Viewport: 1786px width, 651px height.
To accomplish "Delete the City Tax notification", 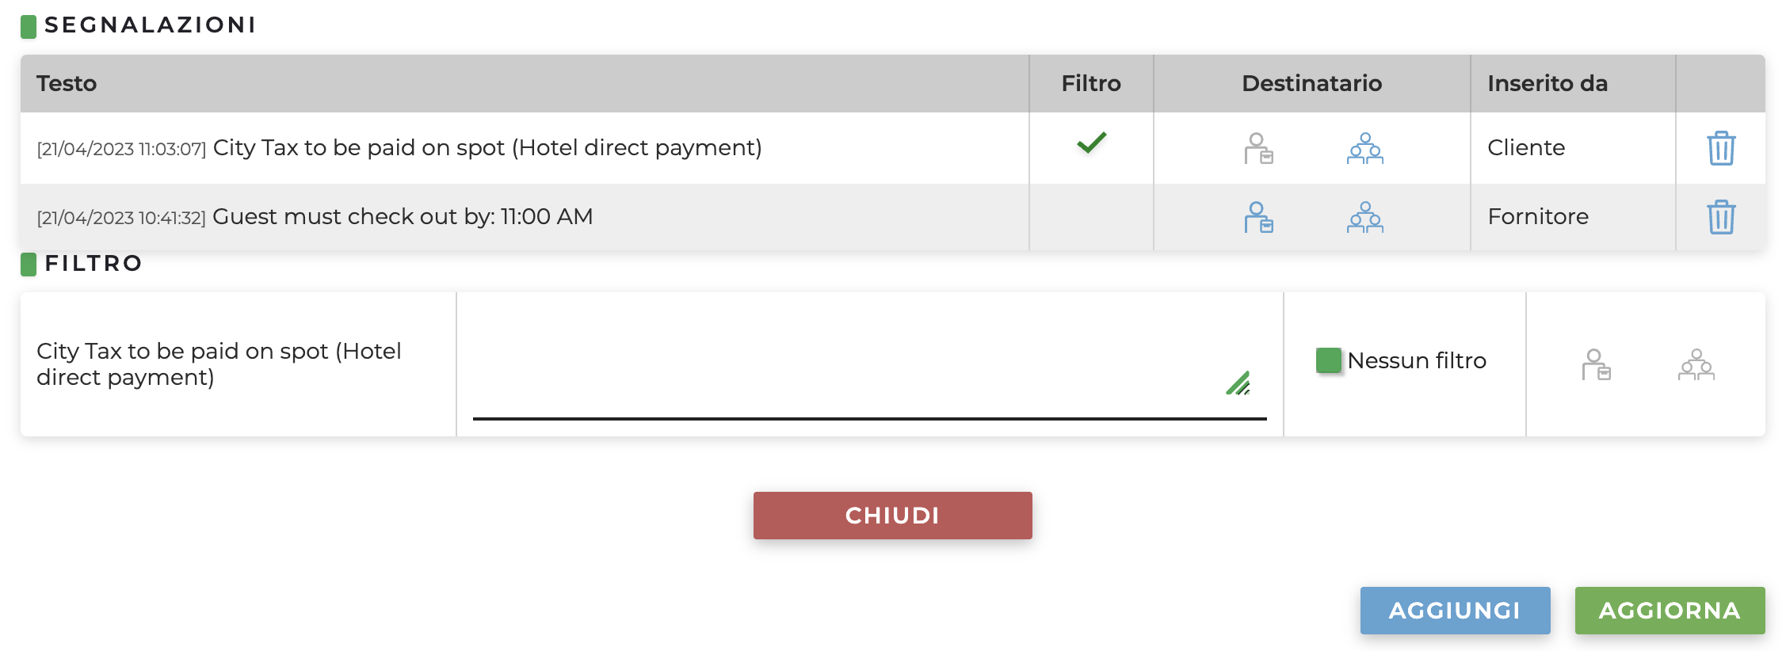I will pos(1720,148).
